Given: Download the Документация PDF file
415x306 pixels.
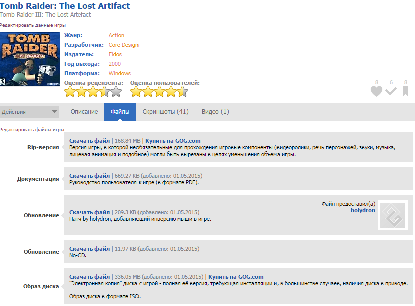Looking at the screenshot, I should pos(89,176).
